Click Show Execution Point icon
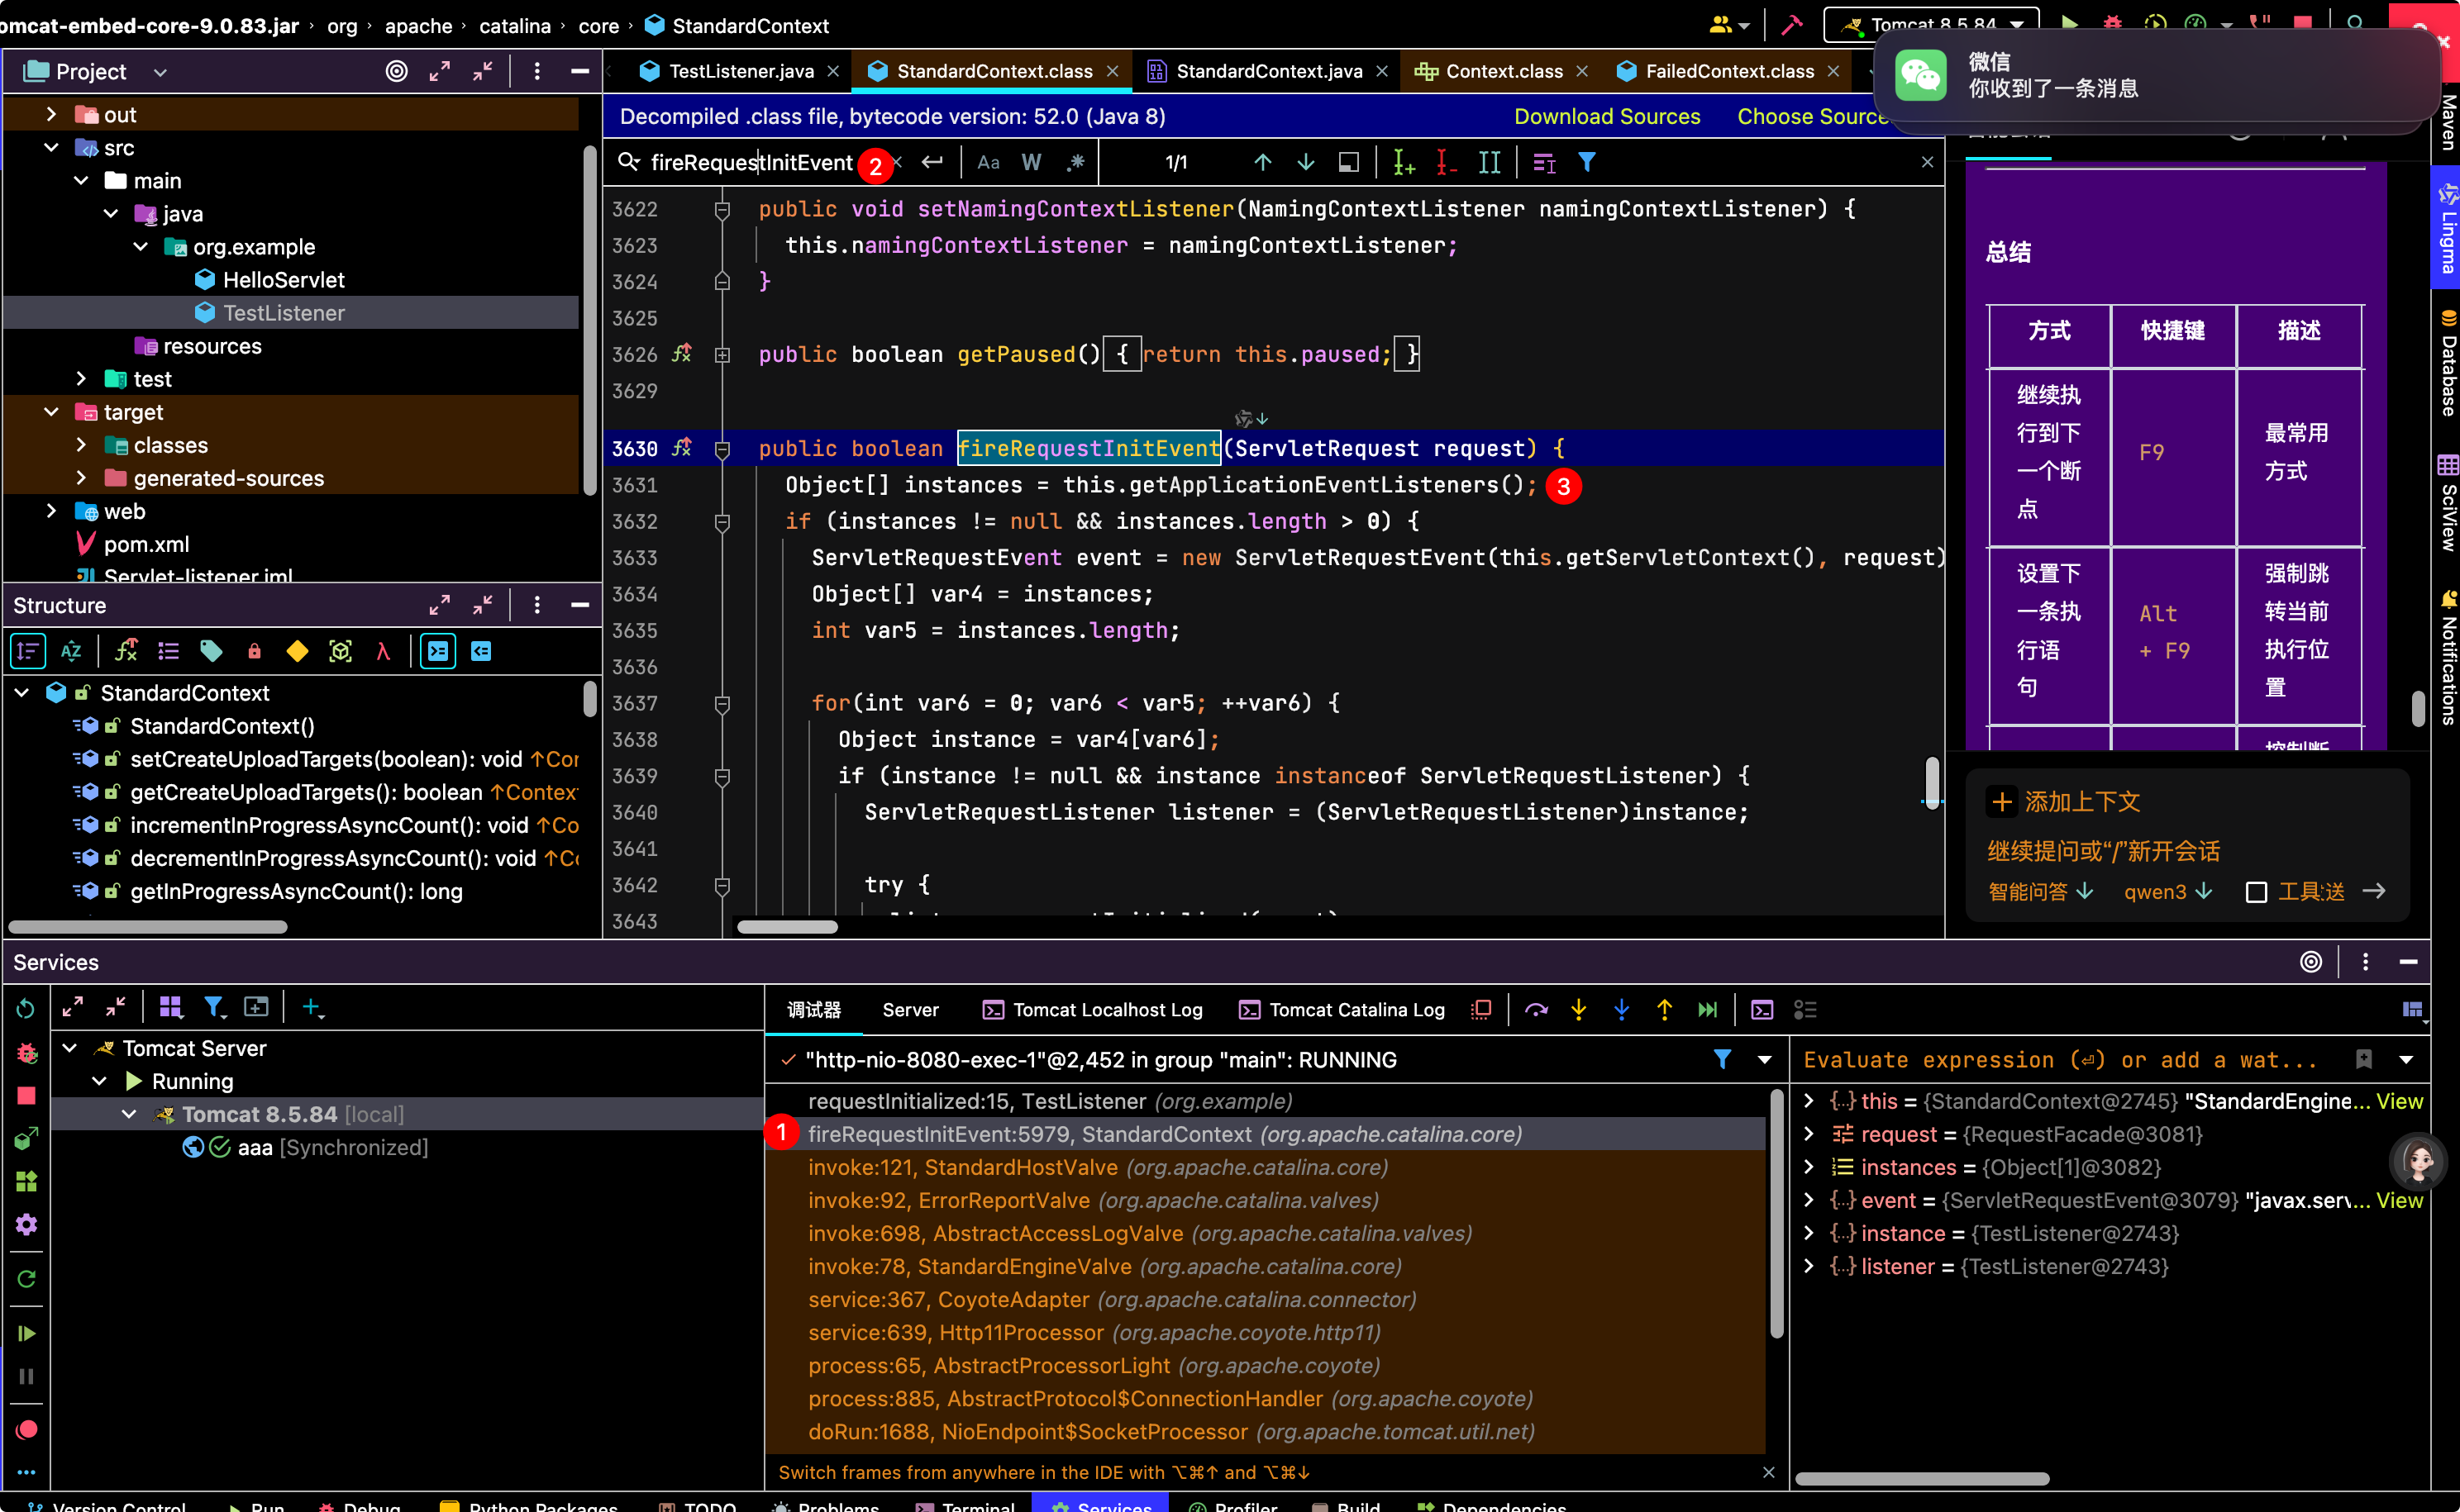2460x1512 pixels. tap(1481, 1010)
